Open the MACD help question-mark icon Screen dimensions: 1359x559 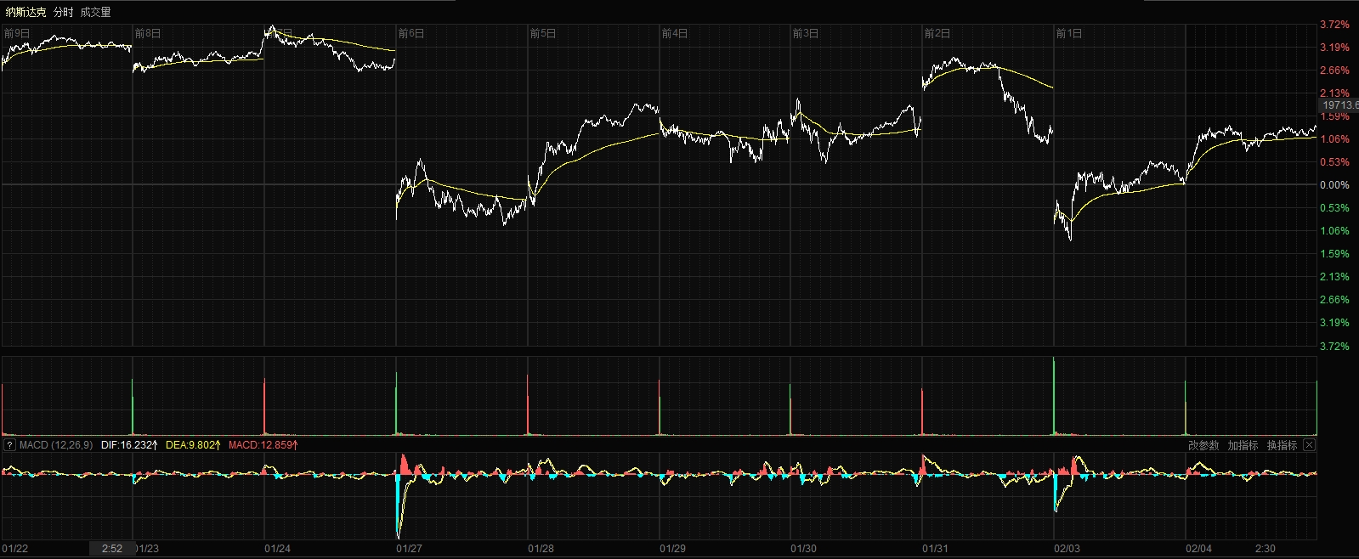tap(9, 445)
